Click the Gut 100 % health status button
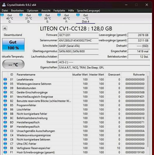 pyautogui.click(x=13, y=45)
